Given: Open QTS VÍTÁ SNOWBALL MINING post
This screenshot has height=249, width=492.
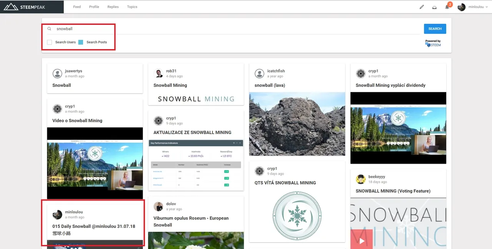Looking at the screenshot, I should (285, 183).
